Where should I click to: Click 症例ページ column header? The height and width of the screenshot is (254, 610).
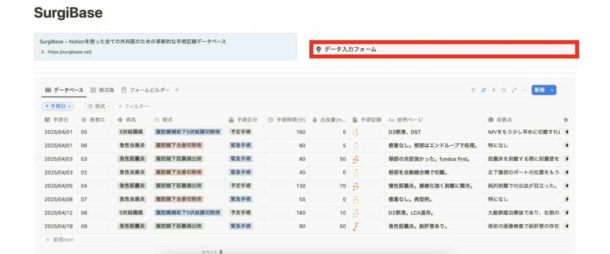435,120
